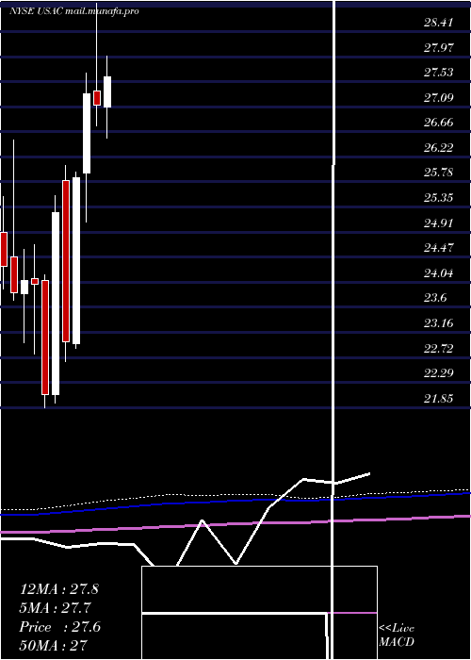
Task: Select the last white candlestick on the chart
Action: click(x=107, y=91)
